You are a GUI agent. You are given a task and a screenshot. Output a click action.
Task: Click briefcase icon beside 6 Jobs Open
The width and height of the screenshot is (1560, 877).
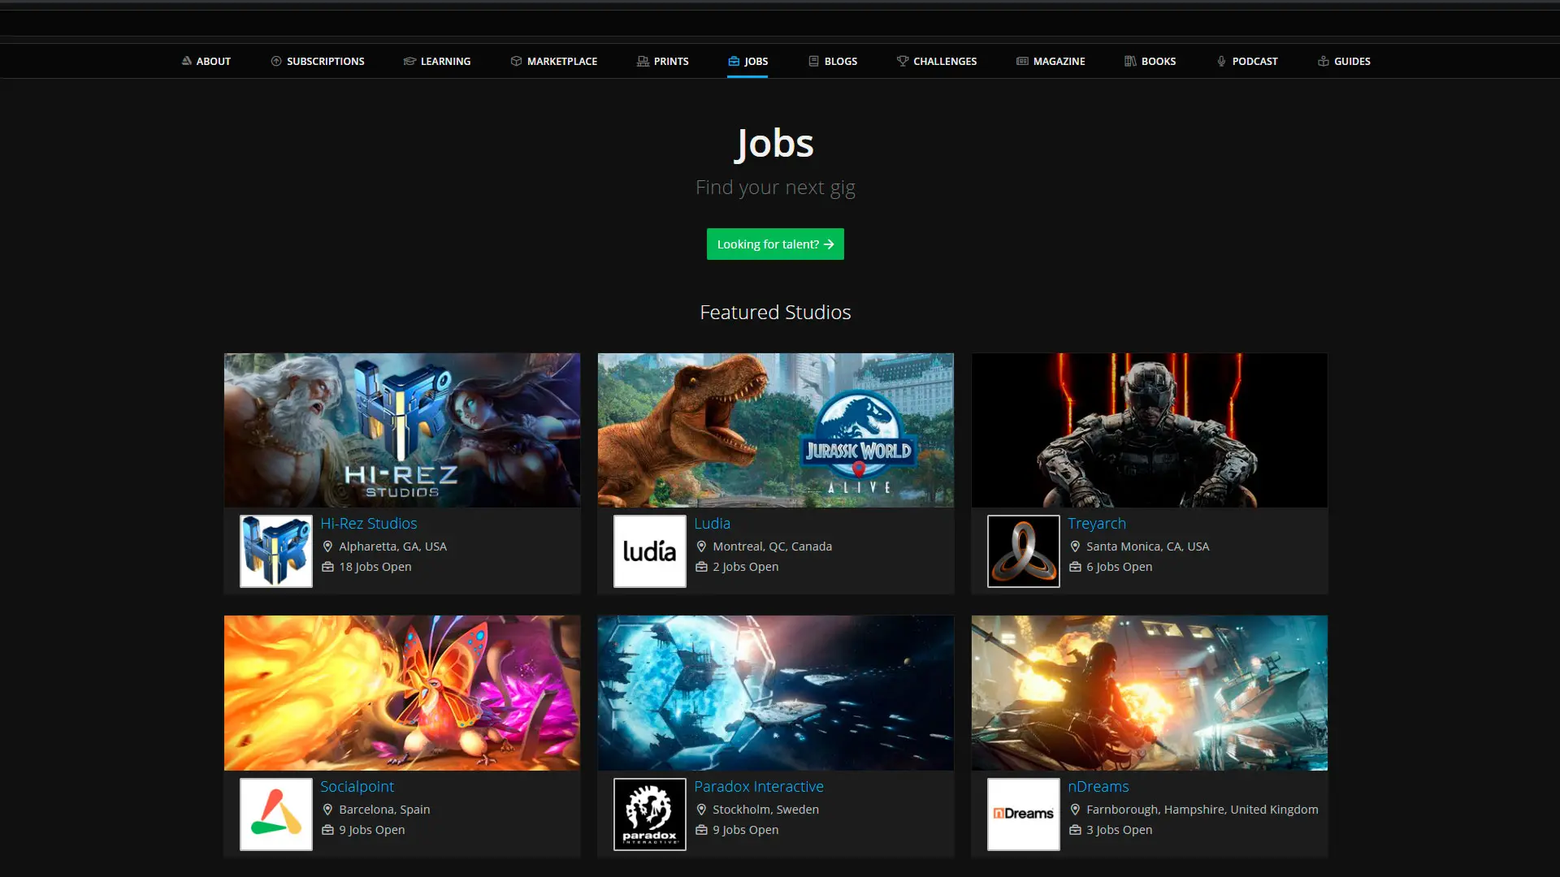1075,567
